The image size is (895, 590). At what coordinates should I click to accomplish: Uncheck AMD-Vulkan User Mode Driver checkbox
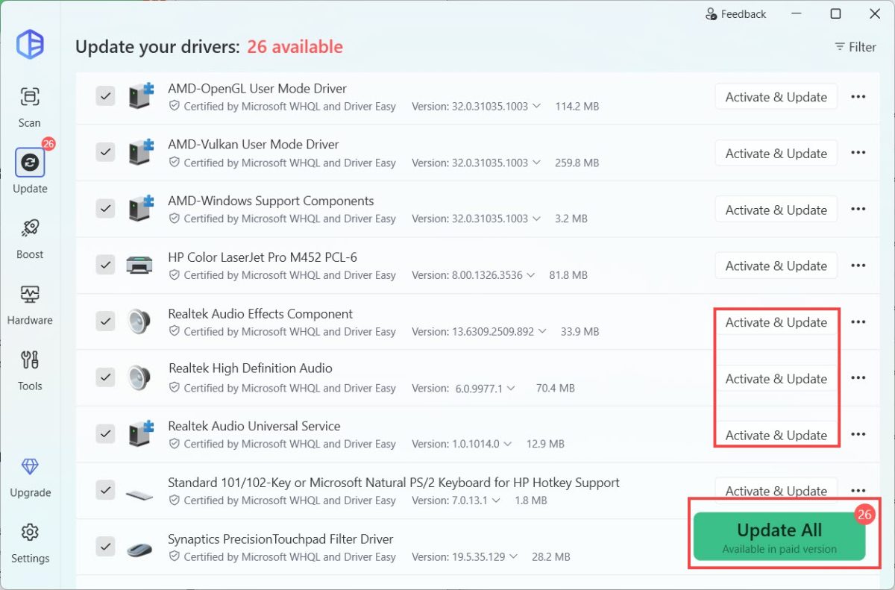105,152
